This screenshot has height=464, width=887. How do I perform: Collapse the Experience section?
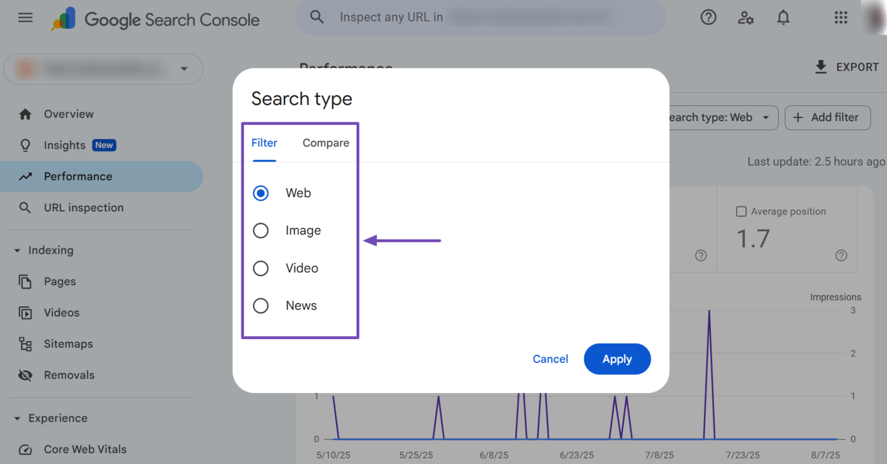17,418
